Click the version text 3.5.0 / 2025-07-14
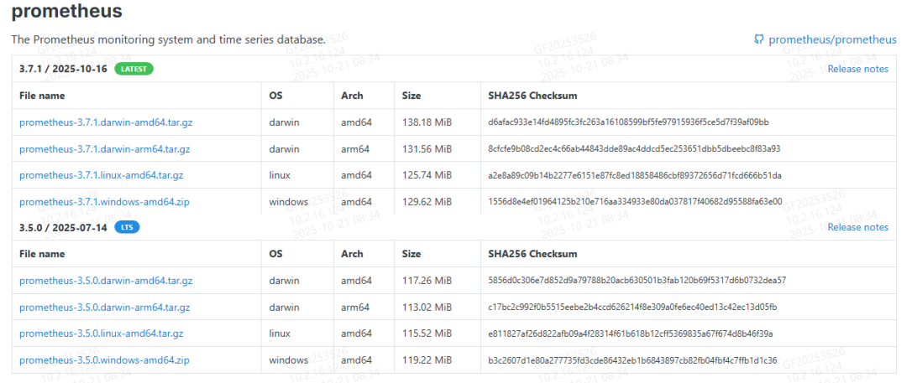This screenshot has height=383, width=907. tap(63, 227)
